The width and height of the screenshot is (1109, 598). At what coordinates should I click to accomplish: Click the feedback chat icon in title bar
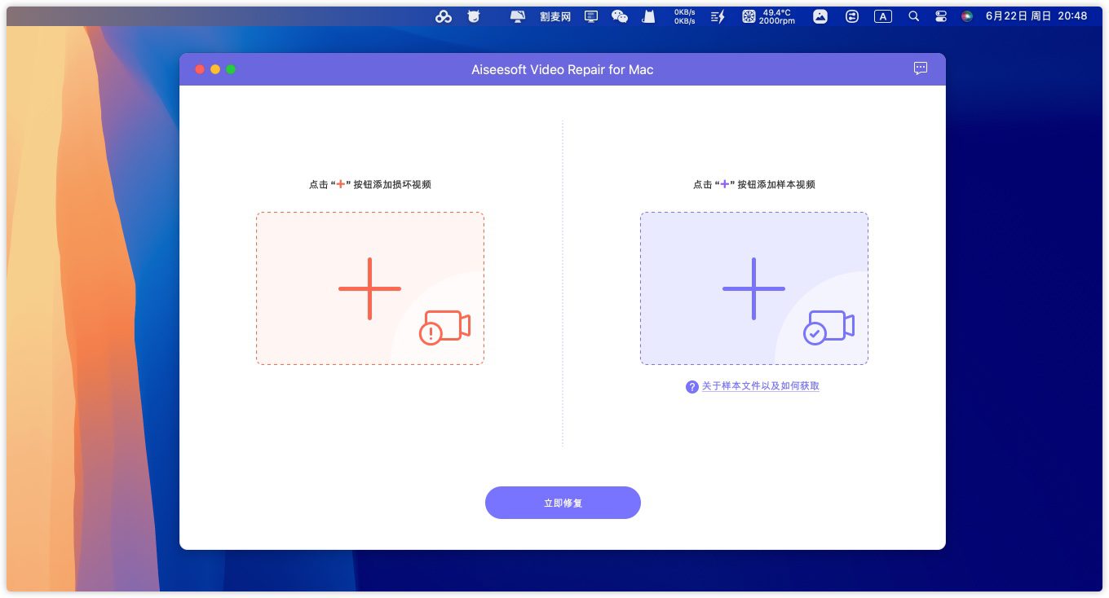(x=921, y=68)
